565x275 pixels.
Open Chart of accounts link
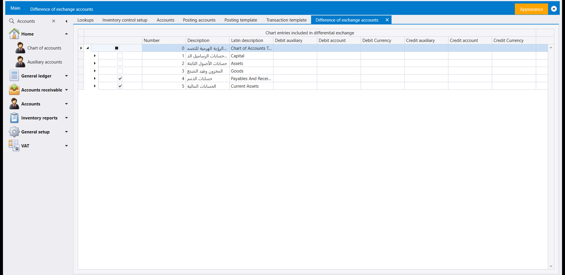[x=44, y=48]
